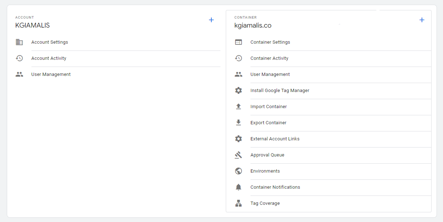Click the Install Google Tag Manager gear icon

(x=238, y=91)
